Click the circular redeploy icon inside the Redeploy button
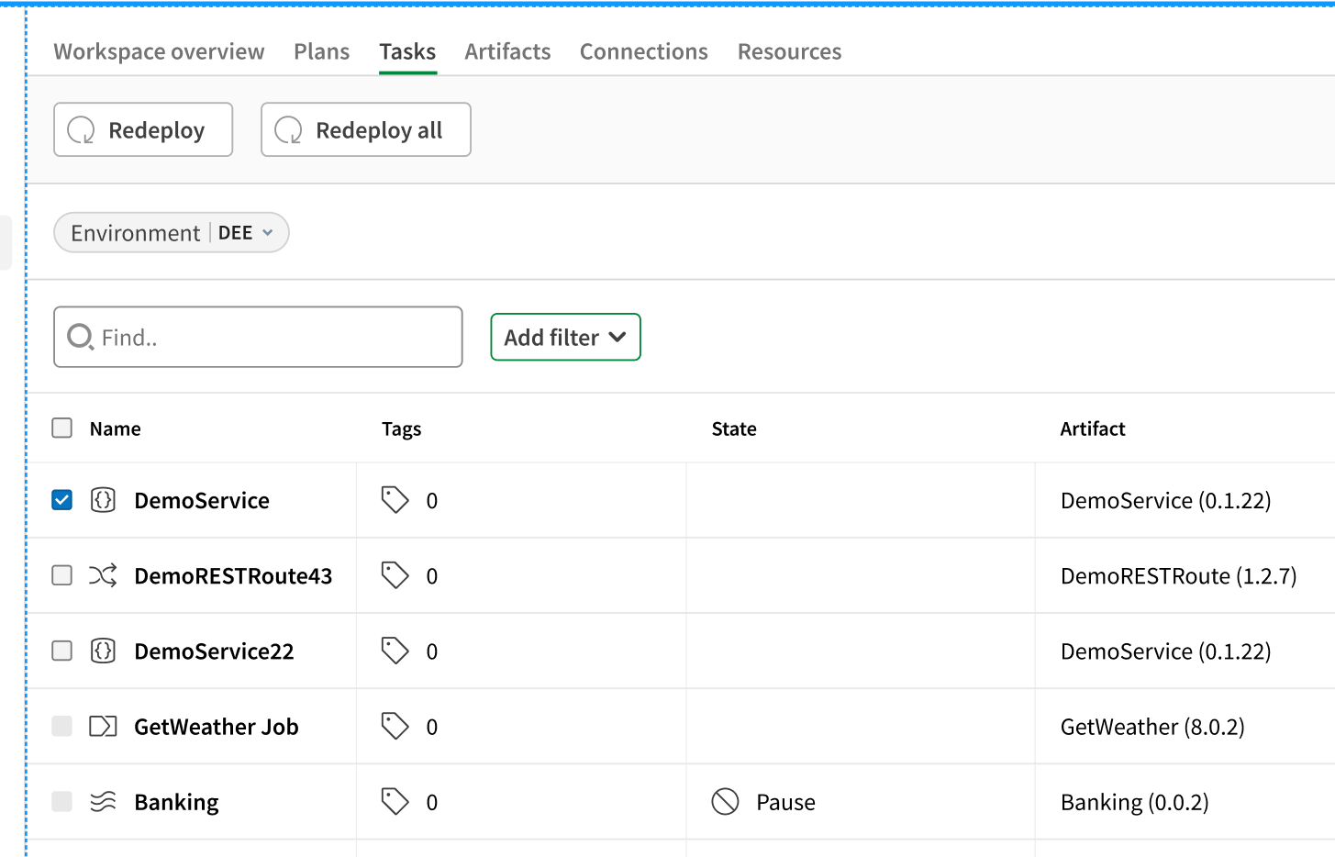This screenshot has width=1335, height=857. tap(83, 129)
